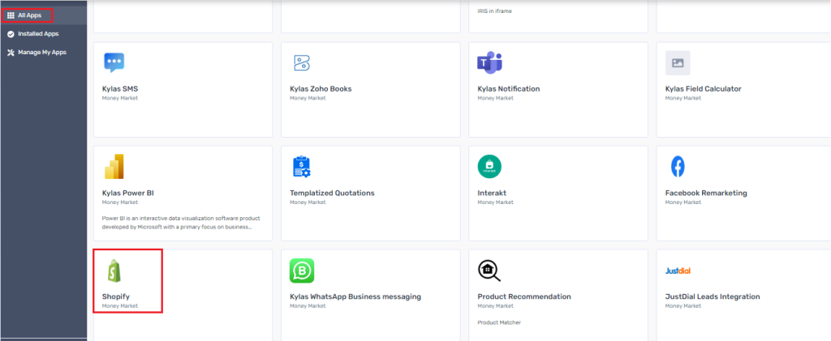The width and height of the screenshot is (831, 341).
Task: Select the Interakt app title
Action: click(x=492, y=193)
